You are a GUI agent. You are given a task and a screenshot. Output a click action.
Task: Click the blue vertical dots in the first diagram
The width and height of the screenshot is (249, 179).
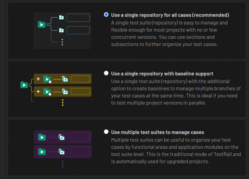pos(62,42)
